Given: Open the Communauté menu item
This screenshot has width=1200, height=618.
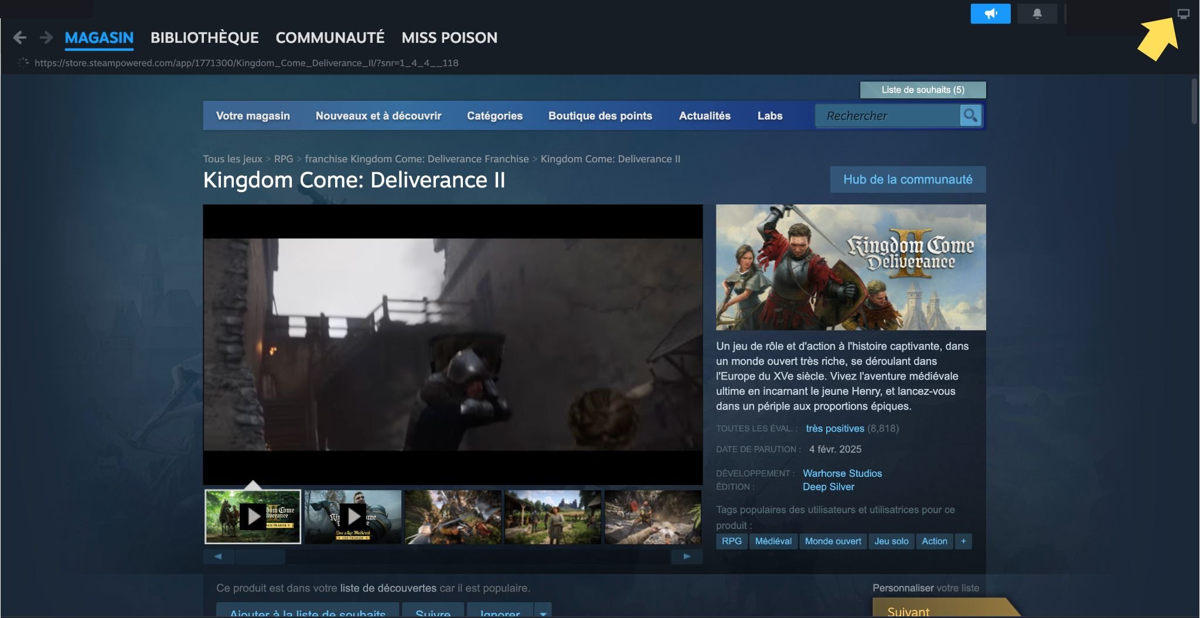Looking at the screenshot, I should pyautogui.click(x=330, y=37).
